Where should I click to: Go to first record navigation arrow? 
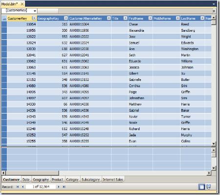17,187
